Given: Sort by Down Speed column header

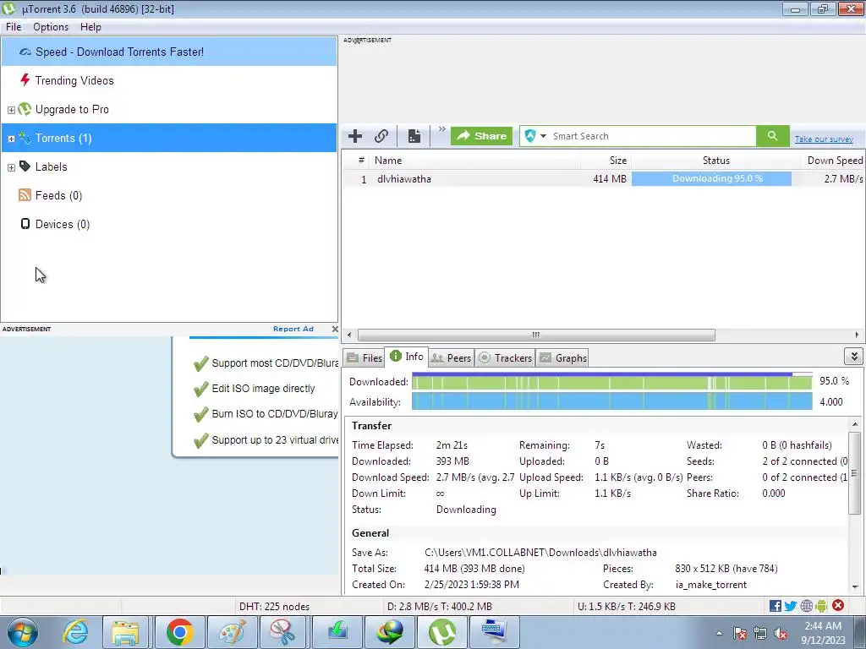Looking at the screenshot, I should 833,161.
